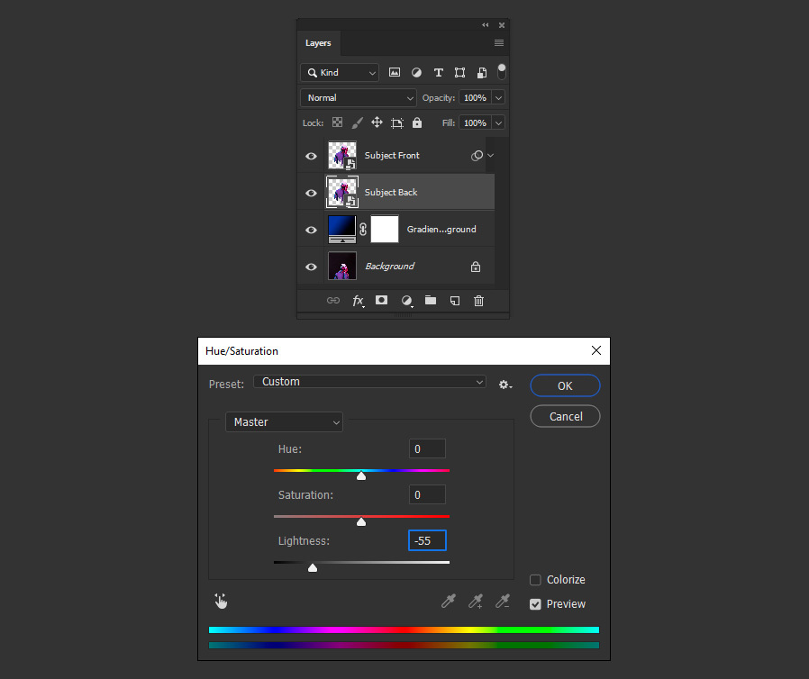Close the Hue/Saturation dialog
Screen dimensions: 809x679
tap(595, 350)
